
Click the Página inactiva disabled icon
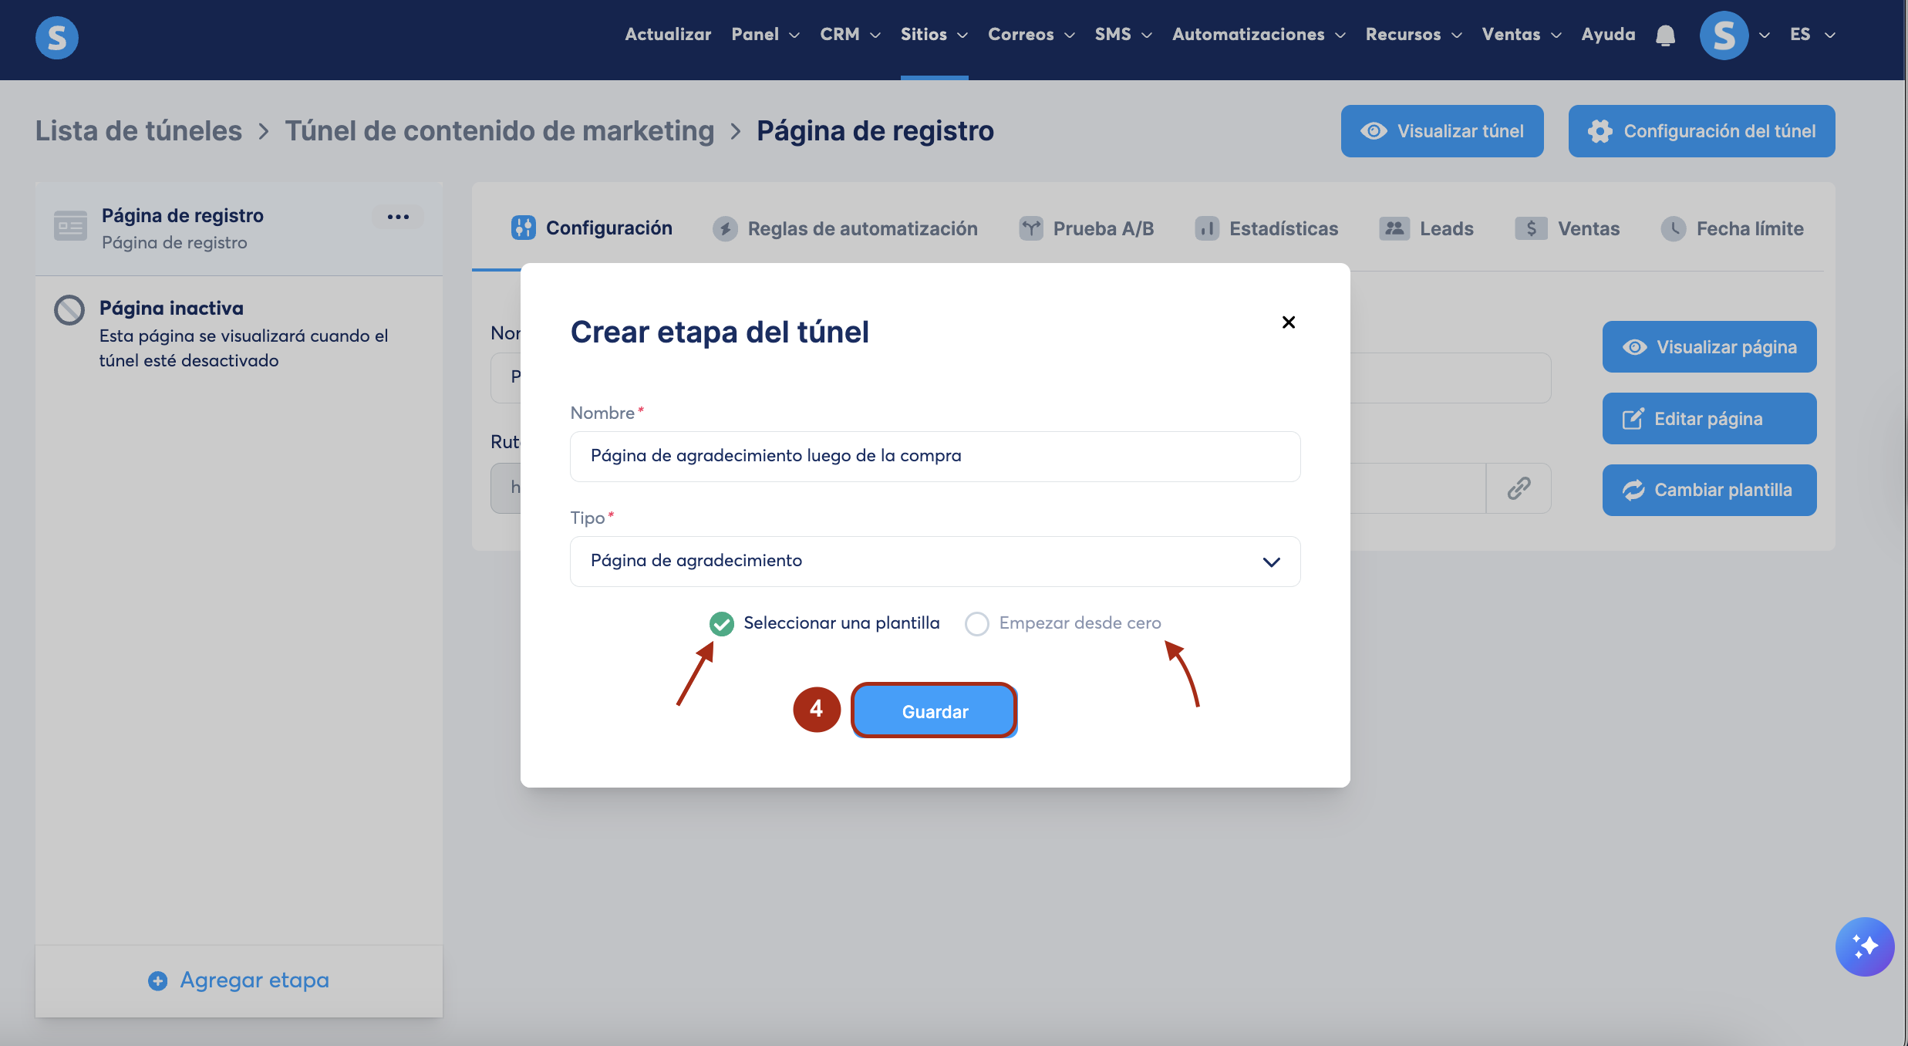coord(69,310)
